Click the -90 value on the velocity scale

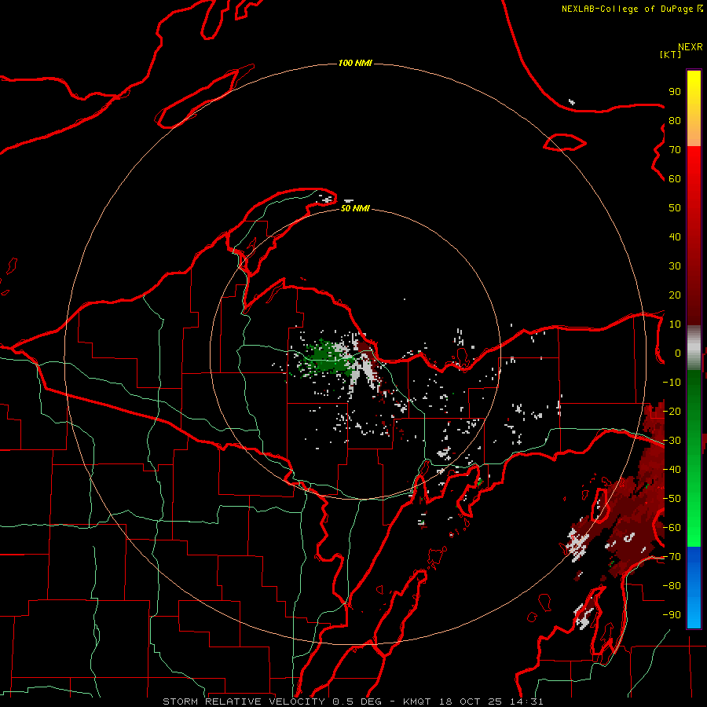[672, 615]
